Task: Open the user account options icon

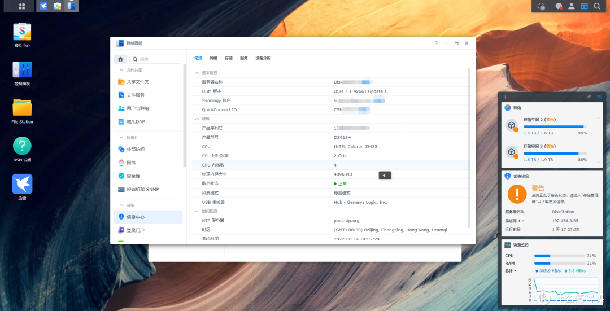Action: [x=572, y=6]
